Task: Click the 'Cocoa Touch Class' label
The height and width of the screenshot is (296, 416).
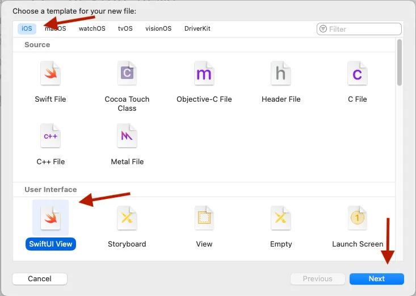Action: 127,103
